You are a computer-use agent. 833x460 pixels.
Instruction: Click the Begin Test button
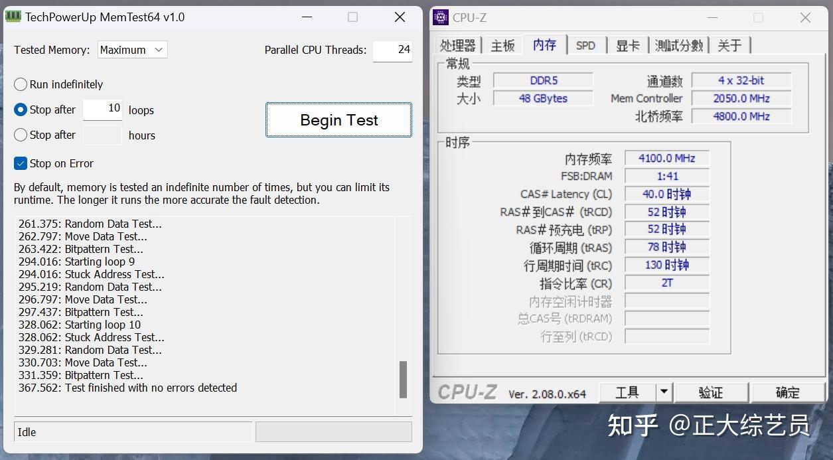tap(339, 120)
